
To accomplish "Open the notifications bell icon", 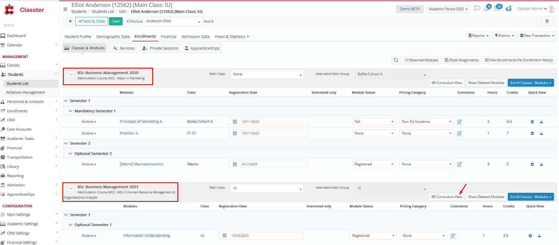I will click(487, 9).
